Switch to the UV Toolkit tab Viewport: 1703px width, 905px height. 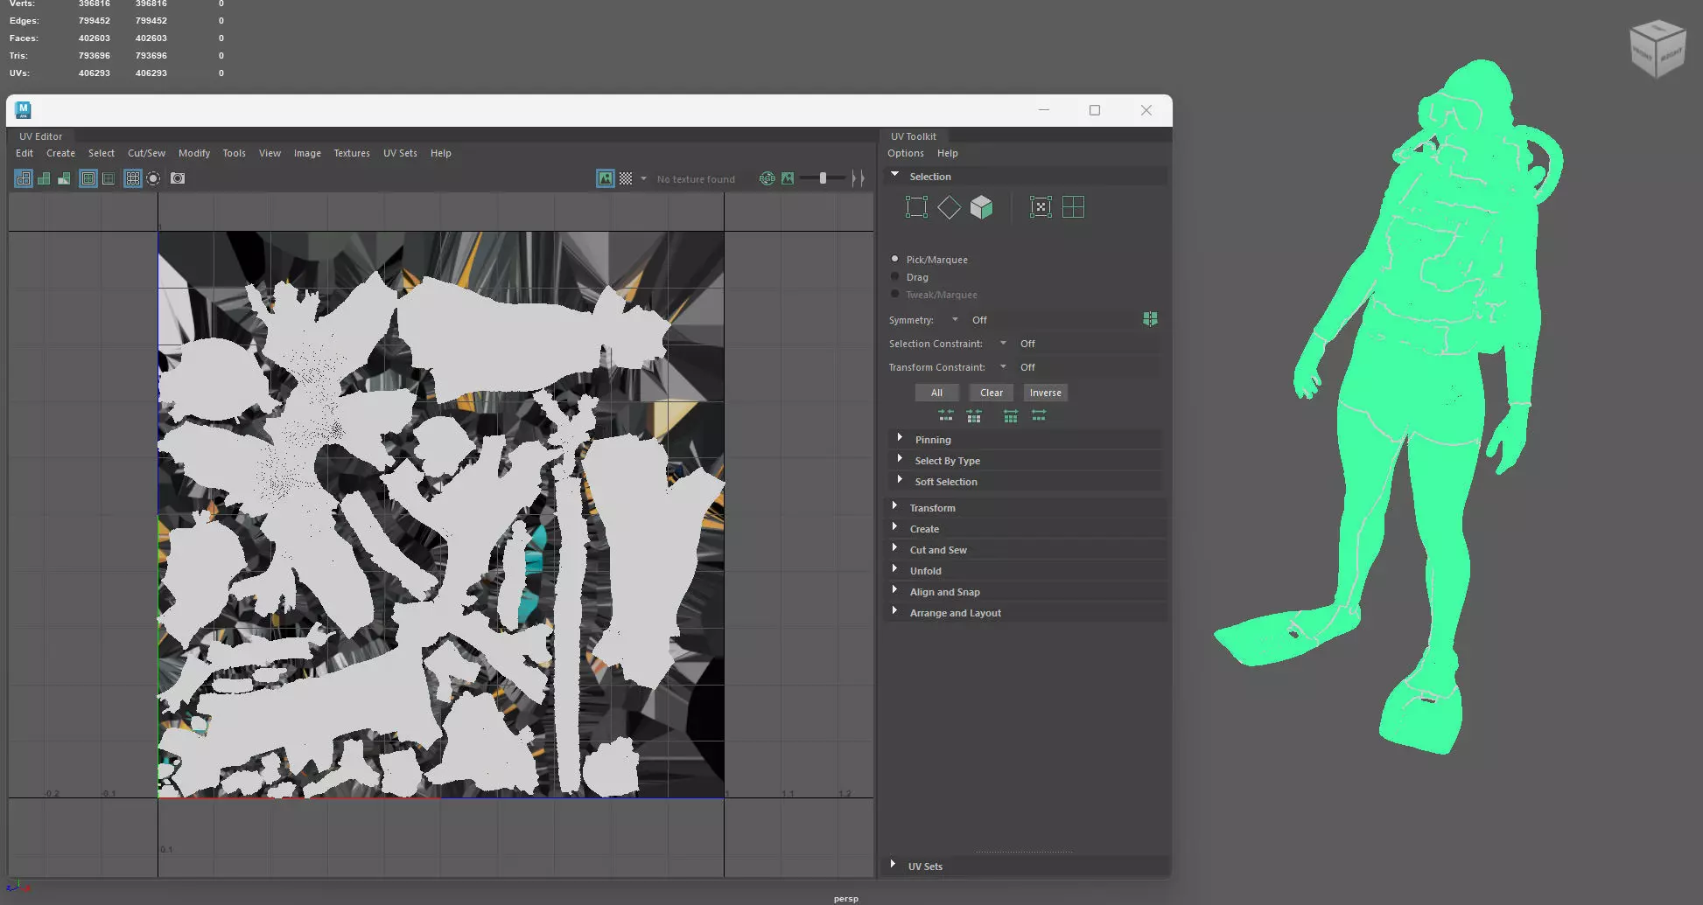tap(914, 136)
